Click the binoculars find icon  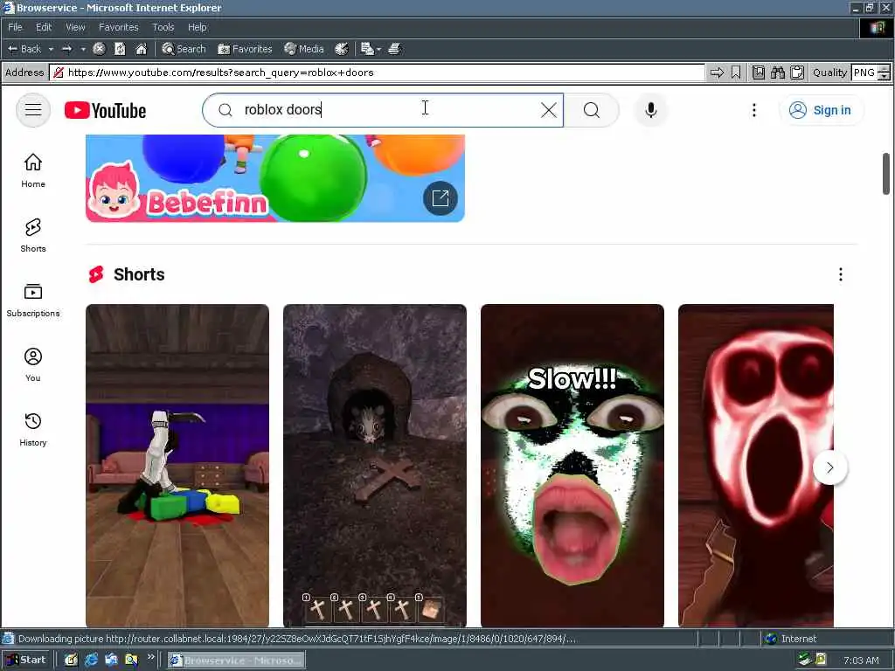click(x=777, y=73)
